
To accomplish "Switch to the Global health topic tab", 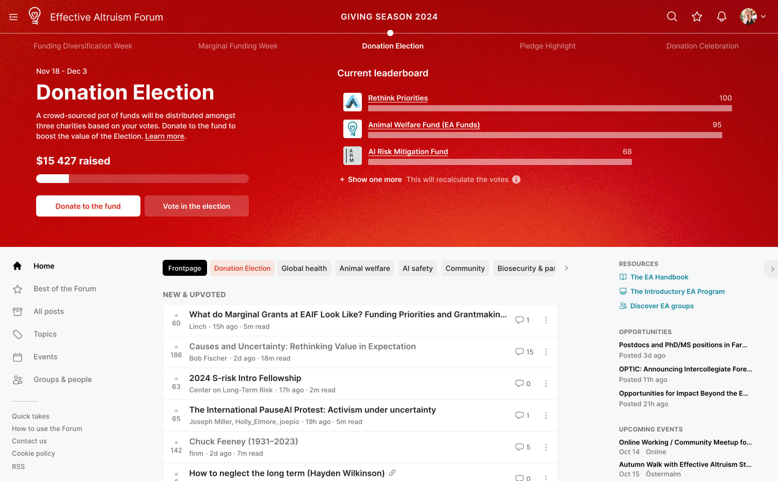I will (304, 268).
